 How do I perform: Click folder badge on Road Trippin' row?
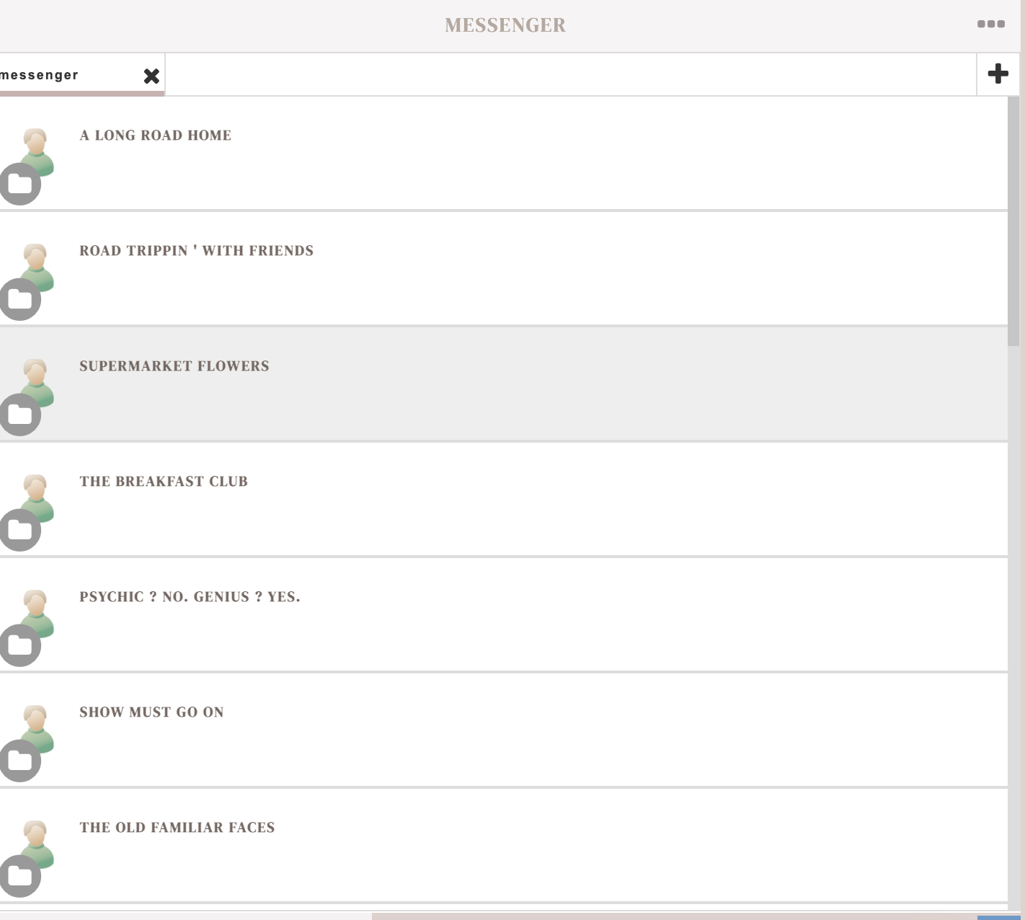tap(19, 299)
